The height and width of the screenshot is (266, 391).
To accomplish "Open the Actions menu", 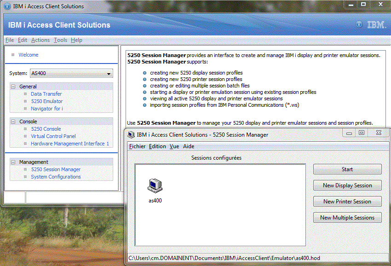I will [x=40, y=40].
